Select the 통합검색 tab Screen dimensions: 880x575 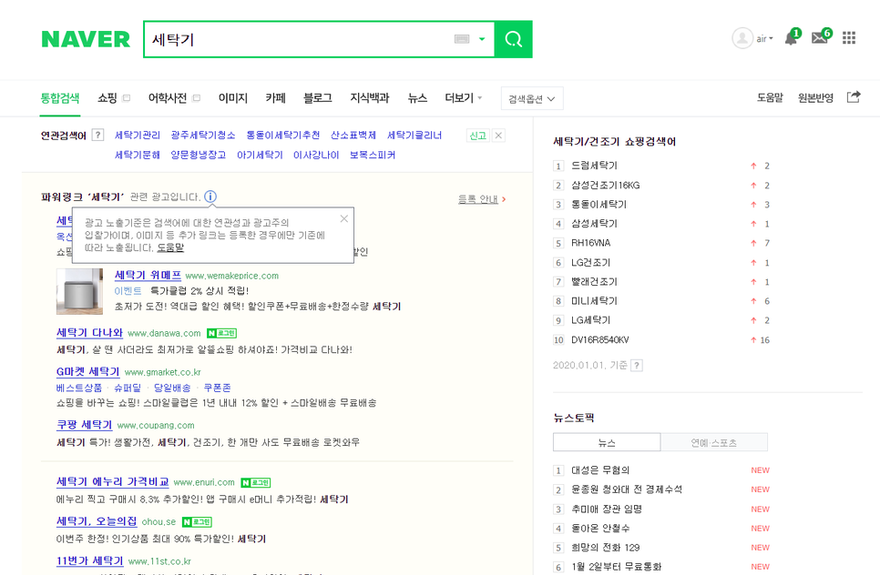(60, 98)
